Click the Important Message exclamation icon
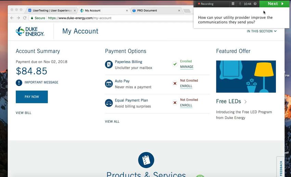 point(19,82)
